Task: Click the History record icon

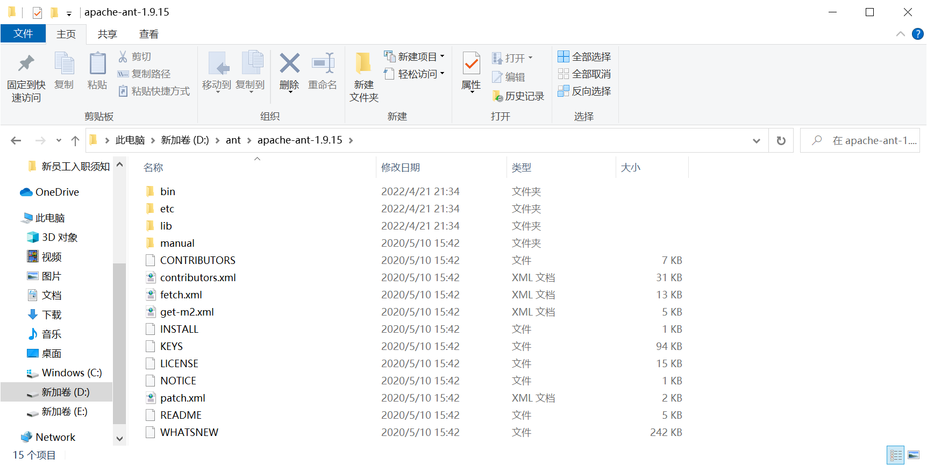Action: click(x=497, y=96)
